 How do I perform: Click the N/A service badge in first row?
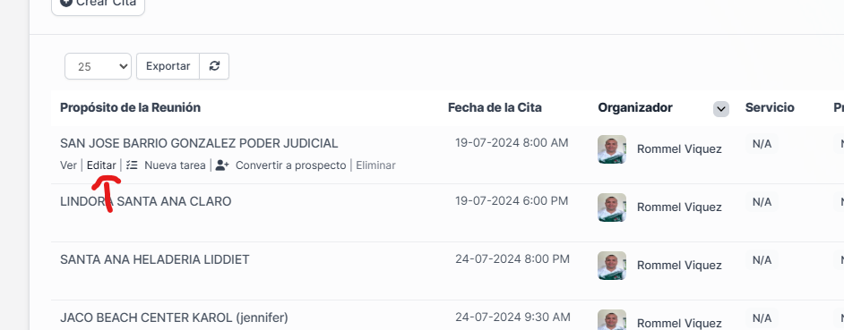click(762, 144)
